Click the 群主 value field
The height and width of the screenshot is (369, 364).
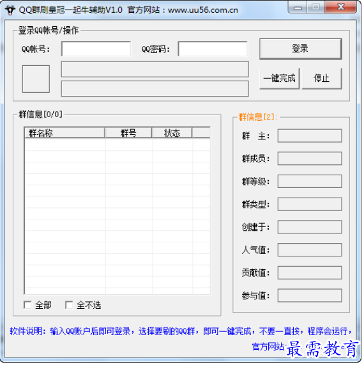click(310, 136)
